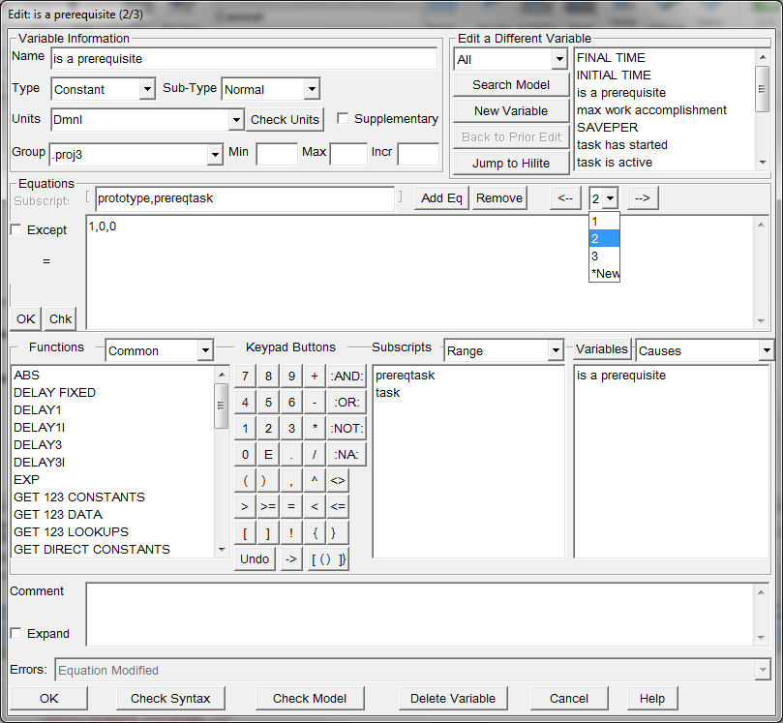
Task: Insert division slash from keypad
Action: (x=315, y=454)
